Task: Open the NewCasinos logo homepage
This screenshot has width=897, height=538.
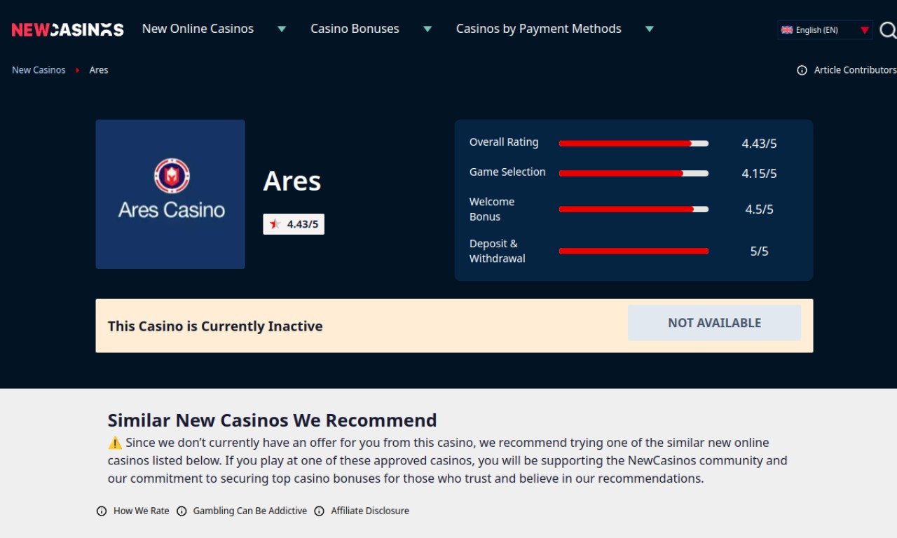Action: pyautogui.click(x=67, y=29)
